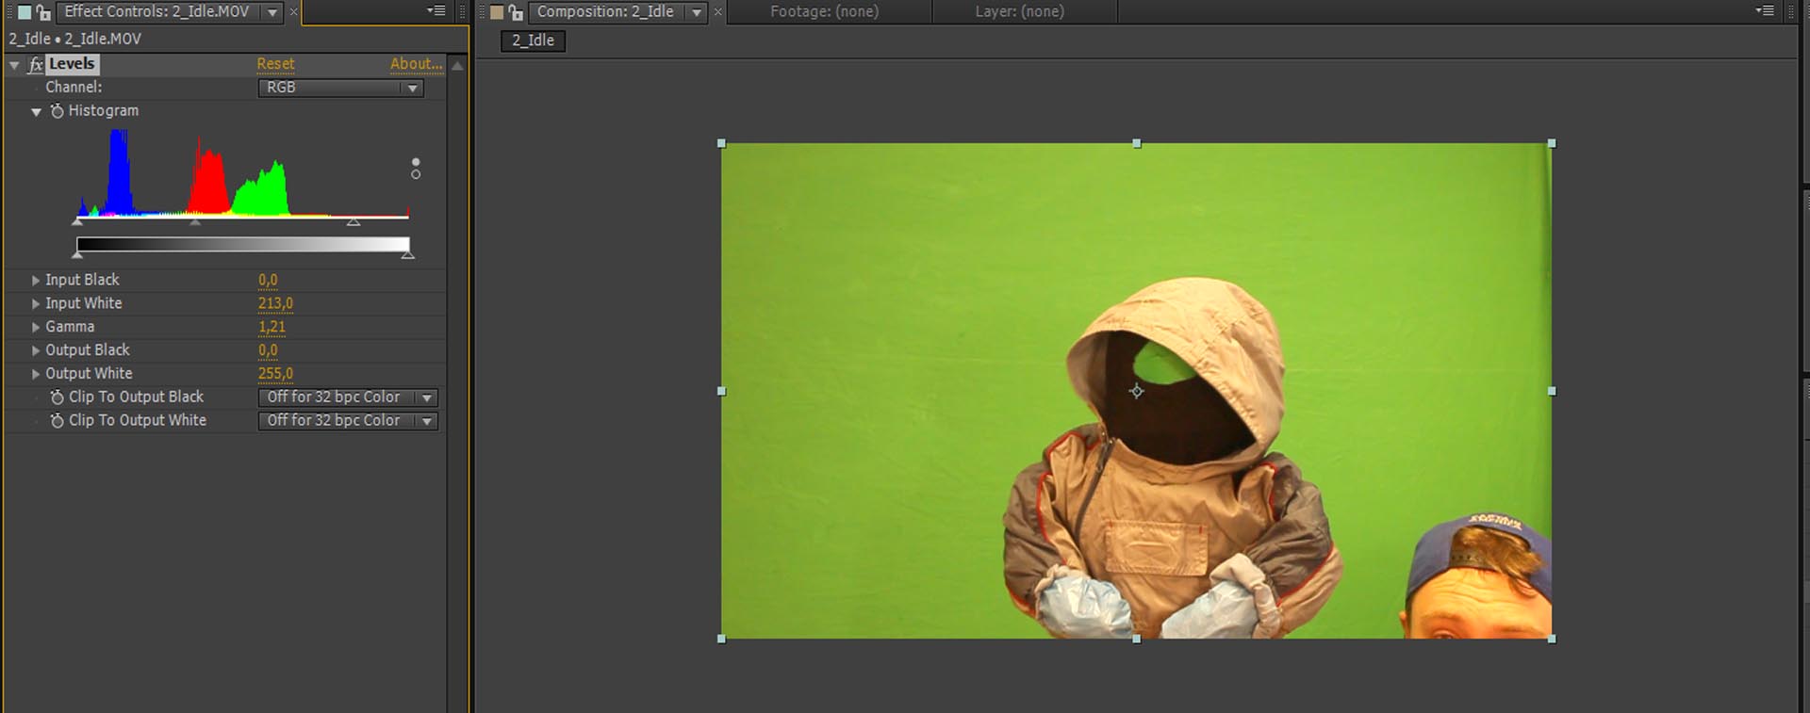Reset the Levels effect
The height and width of the screenshot is (713, 1810).
275,64
